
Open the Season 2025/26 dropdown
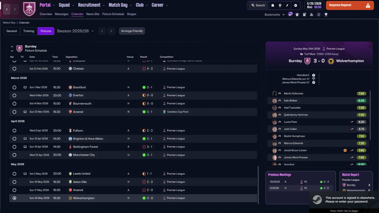75,31
